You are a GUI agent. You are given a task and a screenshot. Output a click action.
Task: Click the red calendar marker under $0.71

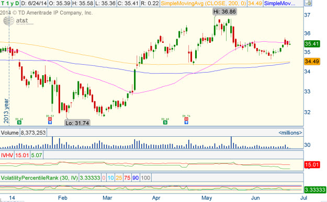pos(186,119)
